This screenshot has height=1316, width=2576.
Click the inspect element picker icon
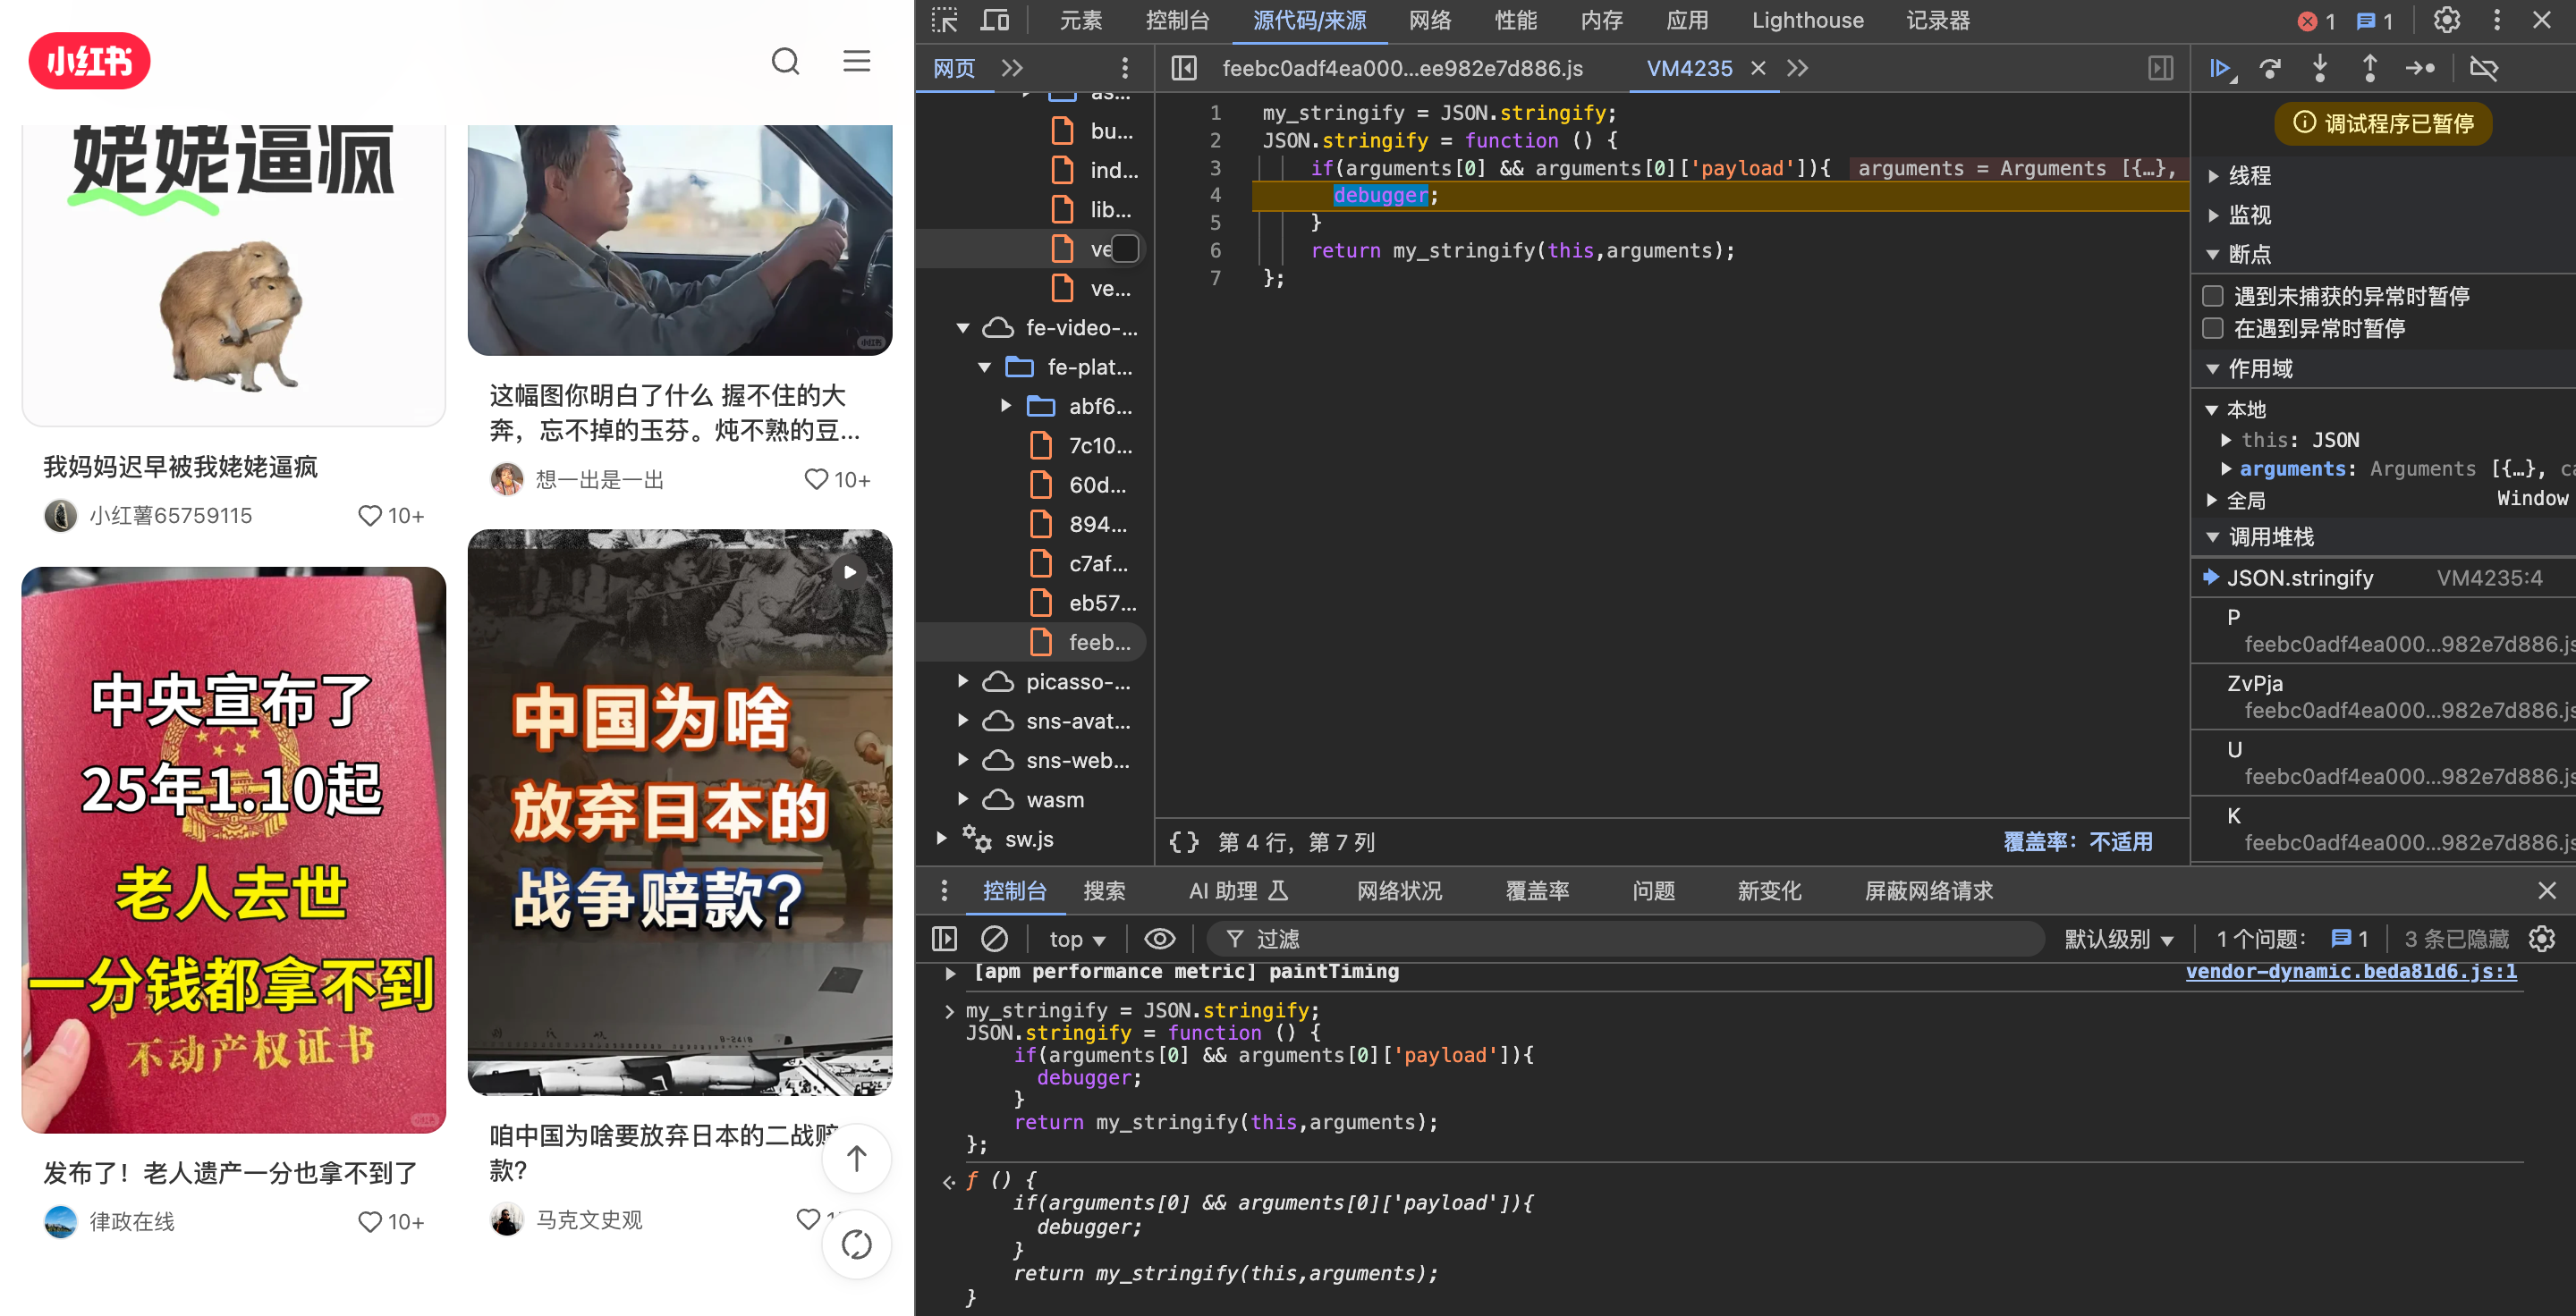pyautogui.click(x=944, y=20)
